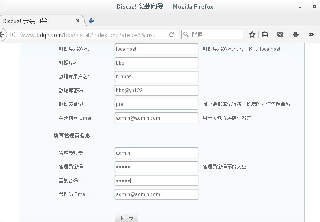This screenshot has width=320, height=222.
Task: Click the window title Discuz! 安装向导 - Mozilla Firefox
Action: (165, 6)
